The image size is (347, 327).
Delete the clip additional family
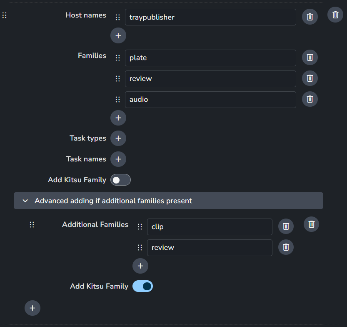click(286, 226)
